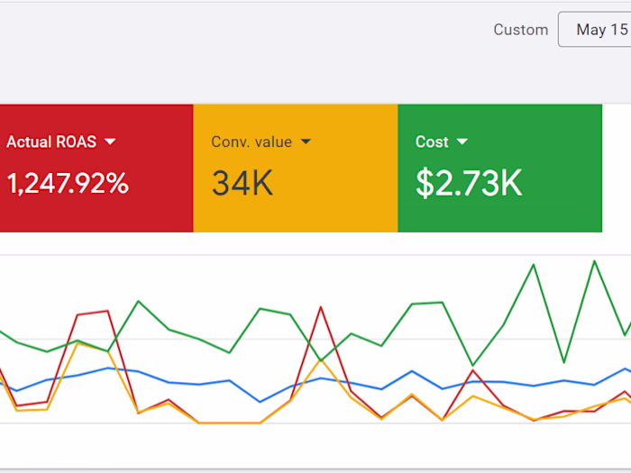Click the rightmost tall green line peak
This screenshot has width=631, height=473.
(594, 261)
